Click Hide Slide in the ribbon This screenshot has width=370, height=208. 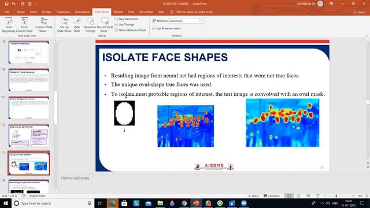tap(77, 25)
